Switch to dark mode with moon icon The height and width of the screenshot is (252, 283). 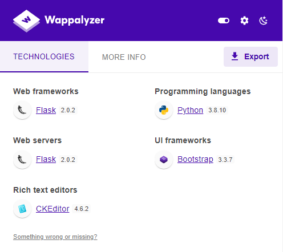(264, 21)
